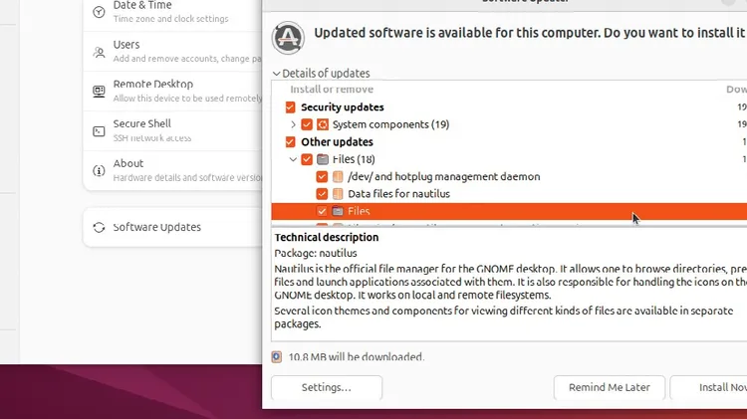747x419 pixels.
Task: Open the updater Settings... button
Action: coord(327,387)
